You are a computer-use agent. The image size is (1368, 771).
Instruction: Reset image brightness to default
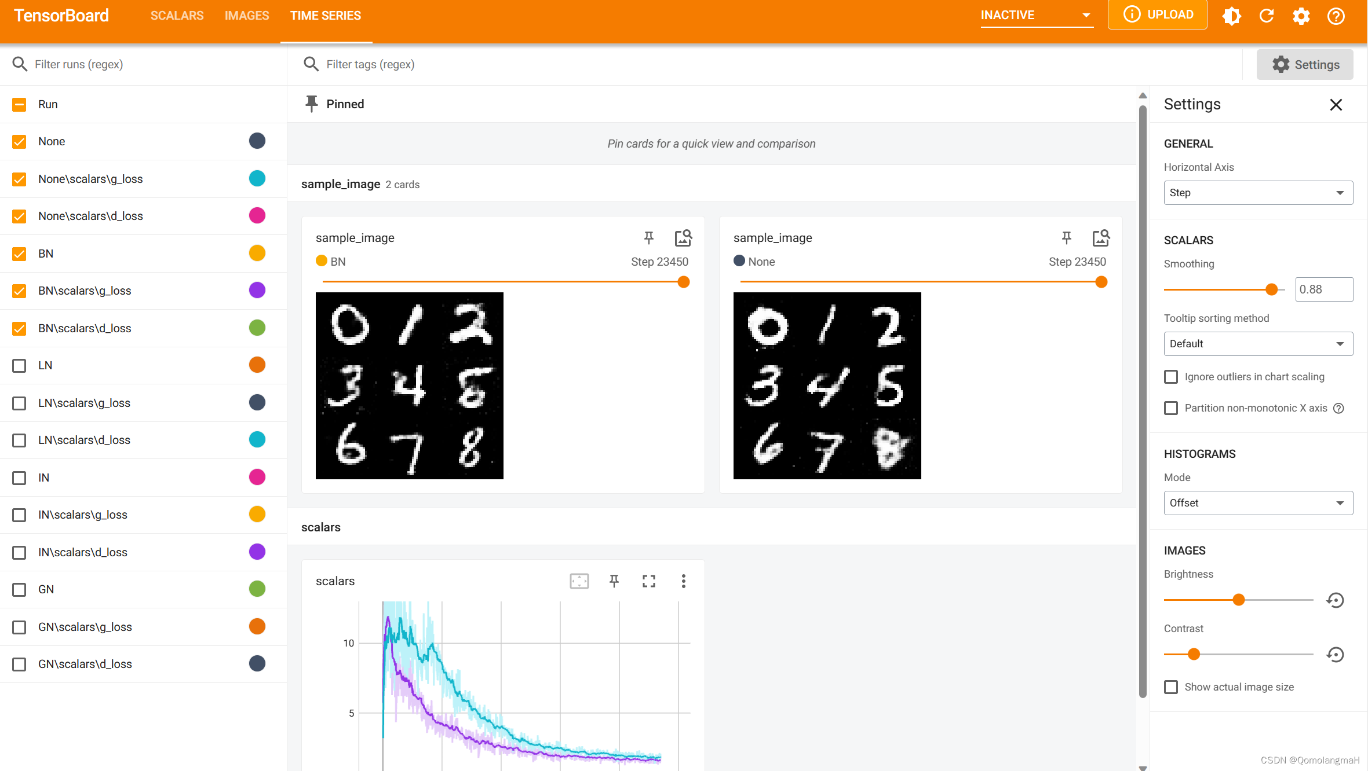click(1336, 600)
